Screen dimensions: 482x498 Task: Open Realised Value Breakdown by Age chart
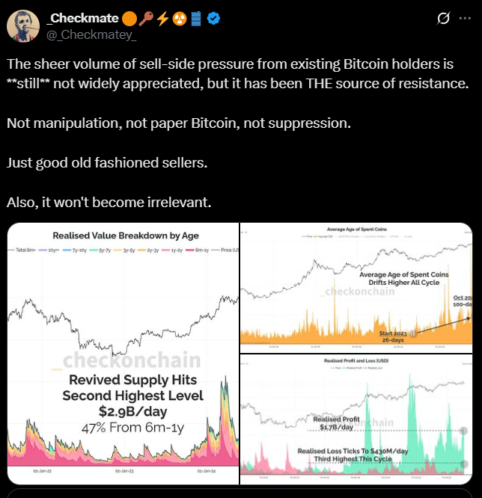(123, 353)
